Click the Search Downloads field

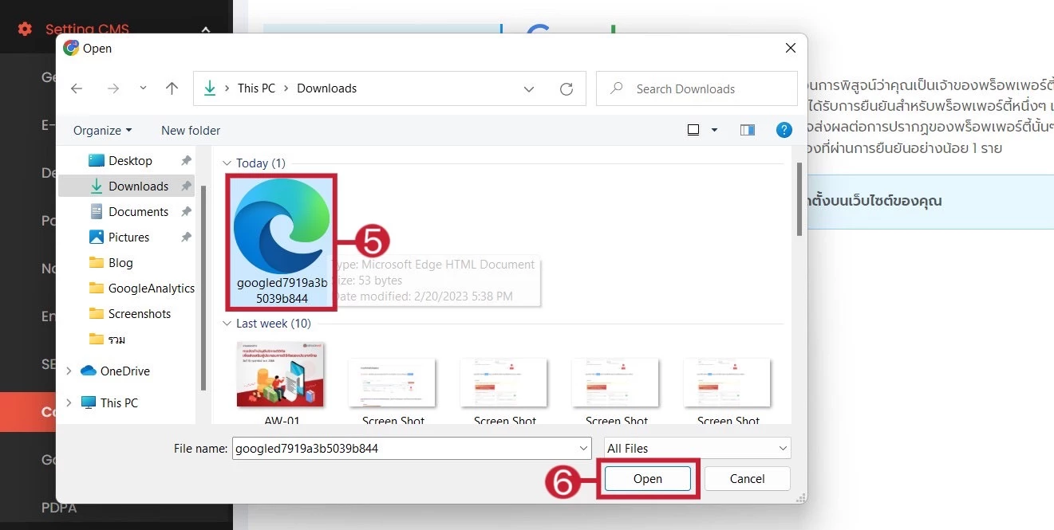pyautogui.click(x=697, y=88)
